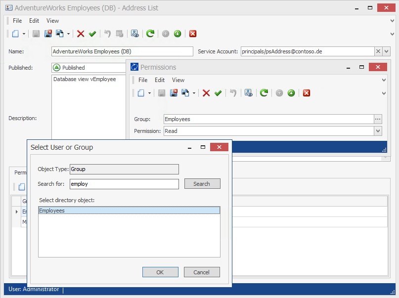Expand New dropdown arrow in Address List toolbar
Image resolution: width=399 pixels, height=298 pixels.
tap(24, 34)
